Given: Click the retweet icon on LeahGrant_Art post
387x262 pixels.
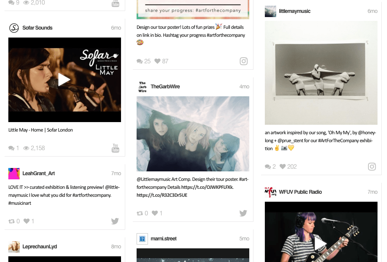Looking at the screenshot, I should click(x=11, y=221).
